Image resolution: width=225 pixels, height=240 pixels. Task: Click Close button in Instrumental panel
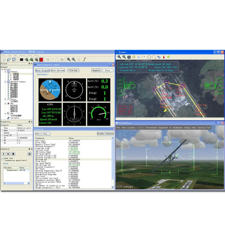coord(108,70)
